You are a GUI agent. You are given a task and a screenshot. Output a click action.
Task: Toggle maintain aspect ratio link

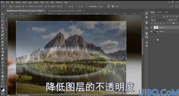[x=46, y=7]
